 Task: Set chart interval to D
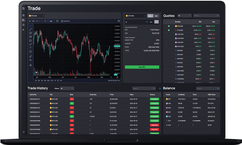(x=39, y=21)
